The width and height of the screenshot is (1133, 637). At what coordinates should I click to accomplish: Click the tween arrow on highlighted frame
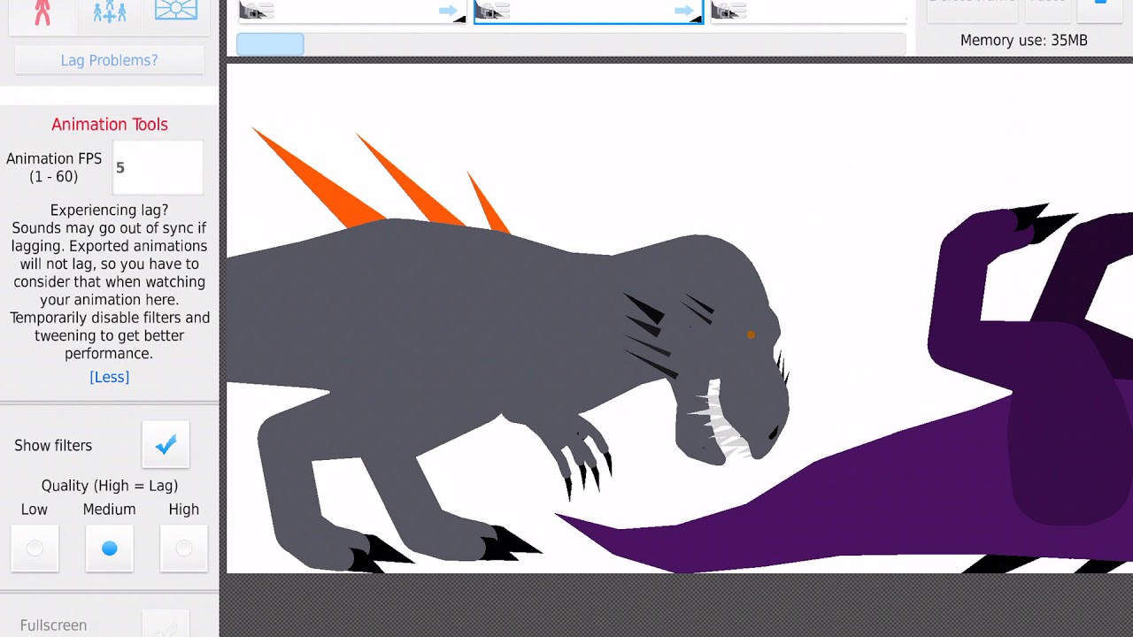(684, 12)
